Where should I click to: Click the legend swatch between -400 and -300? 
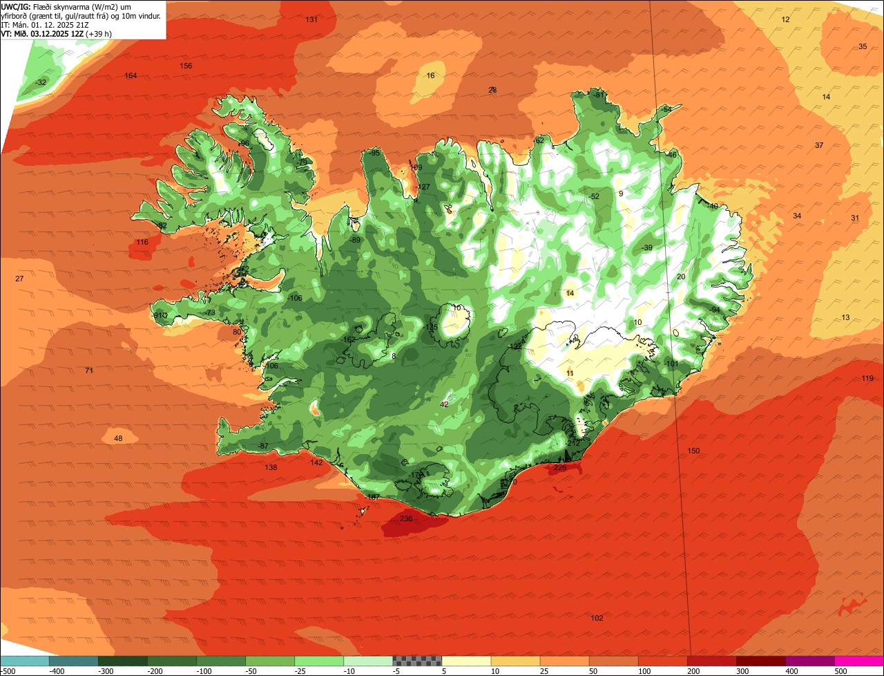73,660
